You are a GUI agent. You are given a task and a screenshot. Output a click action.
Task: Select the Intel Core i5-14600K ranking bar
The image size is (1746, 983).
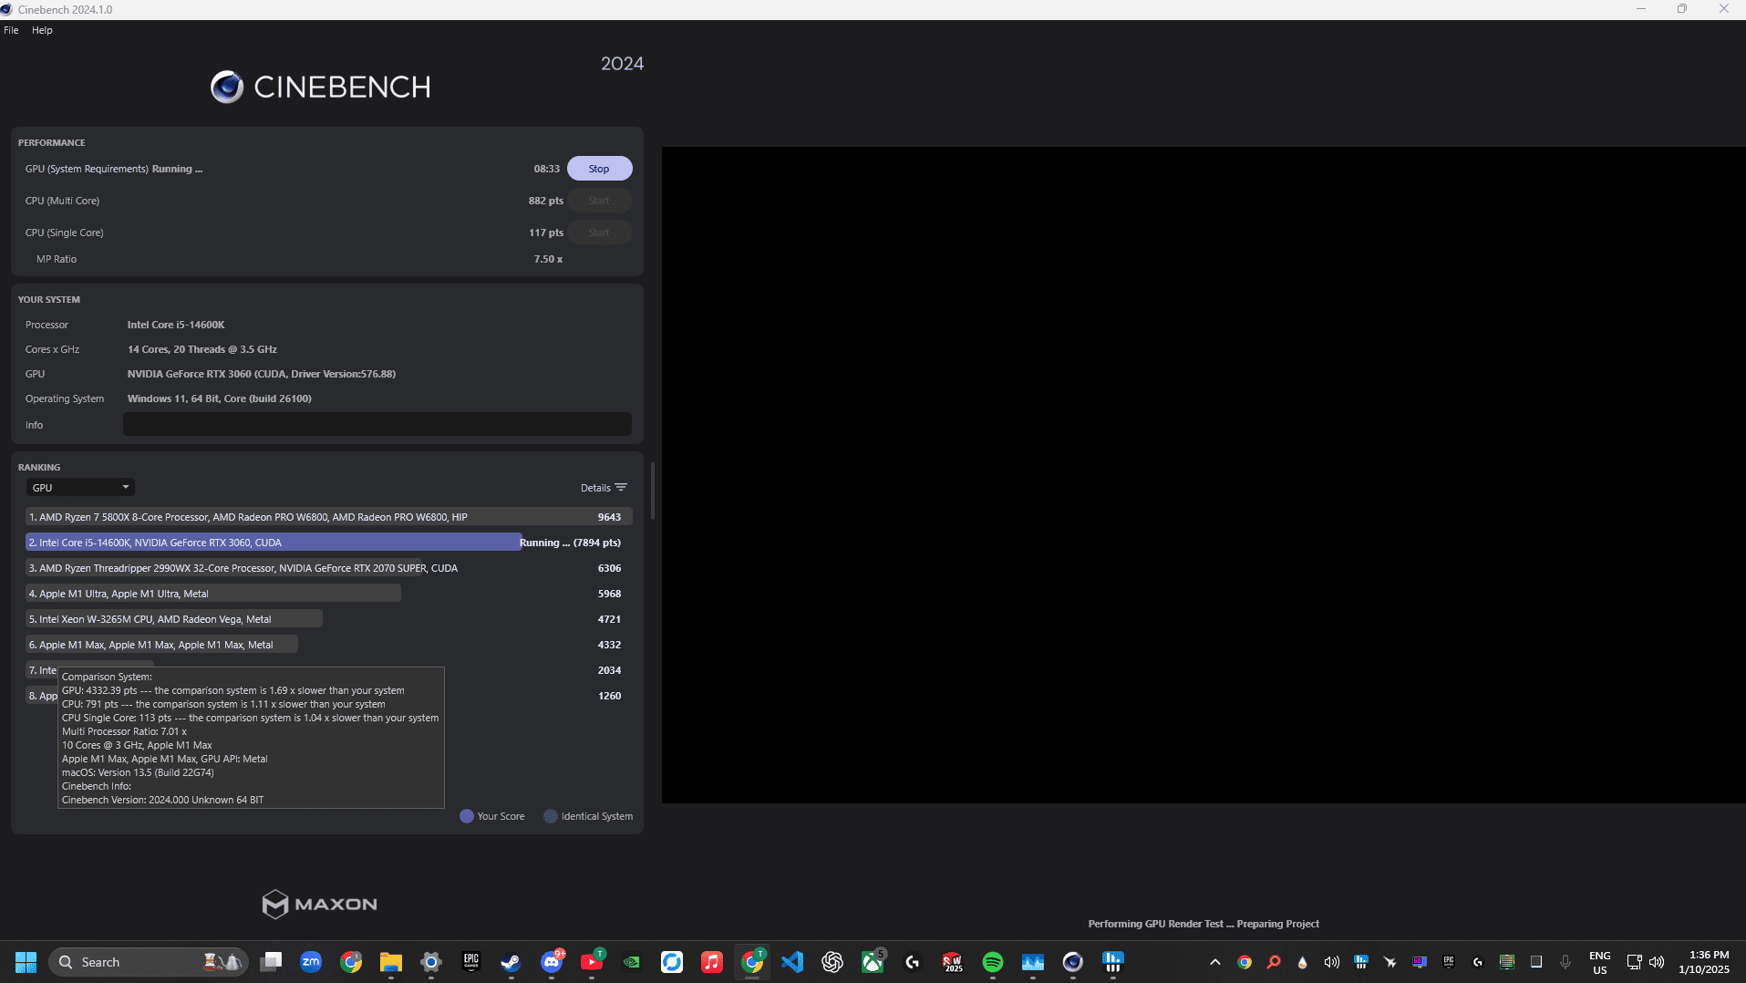274,543
